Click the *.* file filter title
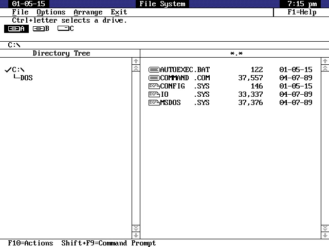The height and width of the screenshot is (247, 329). (236, 54)
